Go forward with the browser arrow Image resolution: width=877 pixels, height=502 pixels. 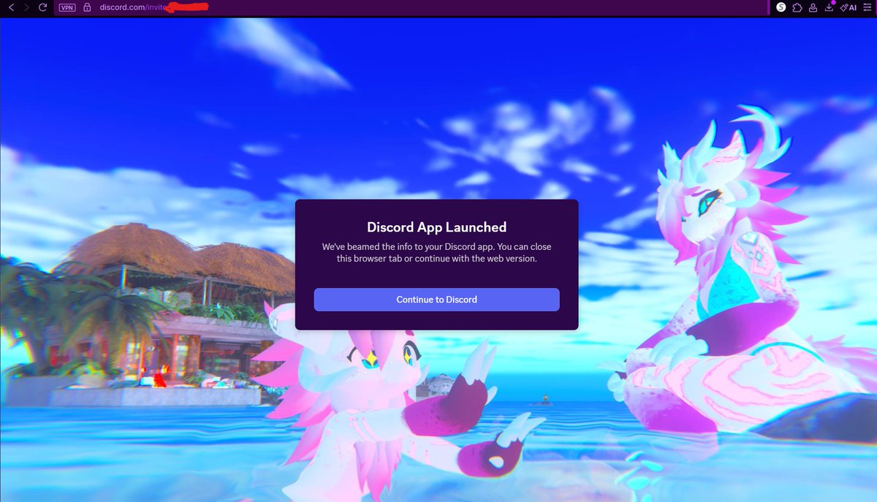pos(27,7)
